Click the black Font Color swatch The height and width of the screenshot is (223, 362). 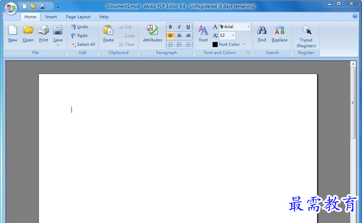point(215,44)
